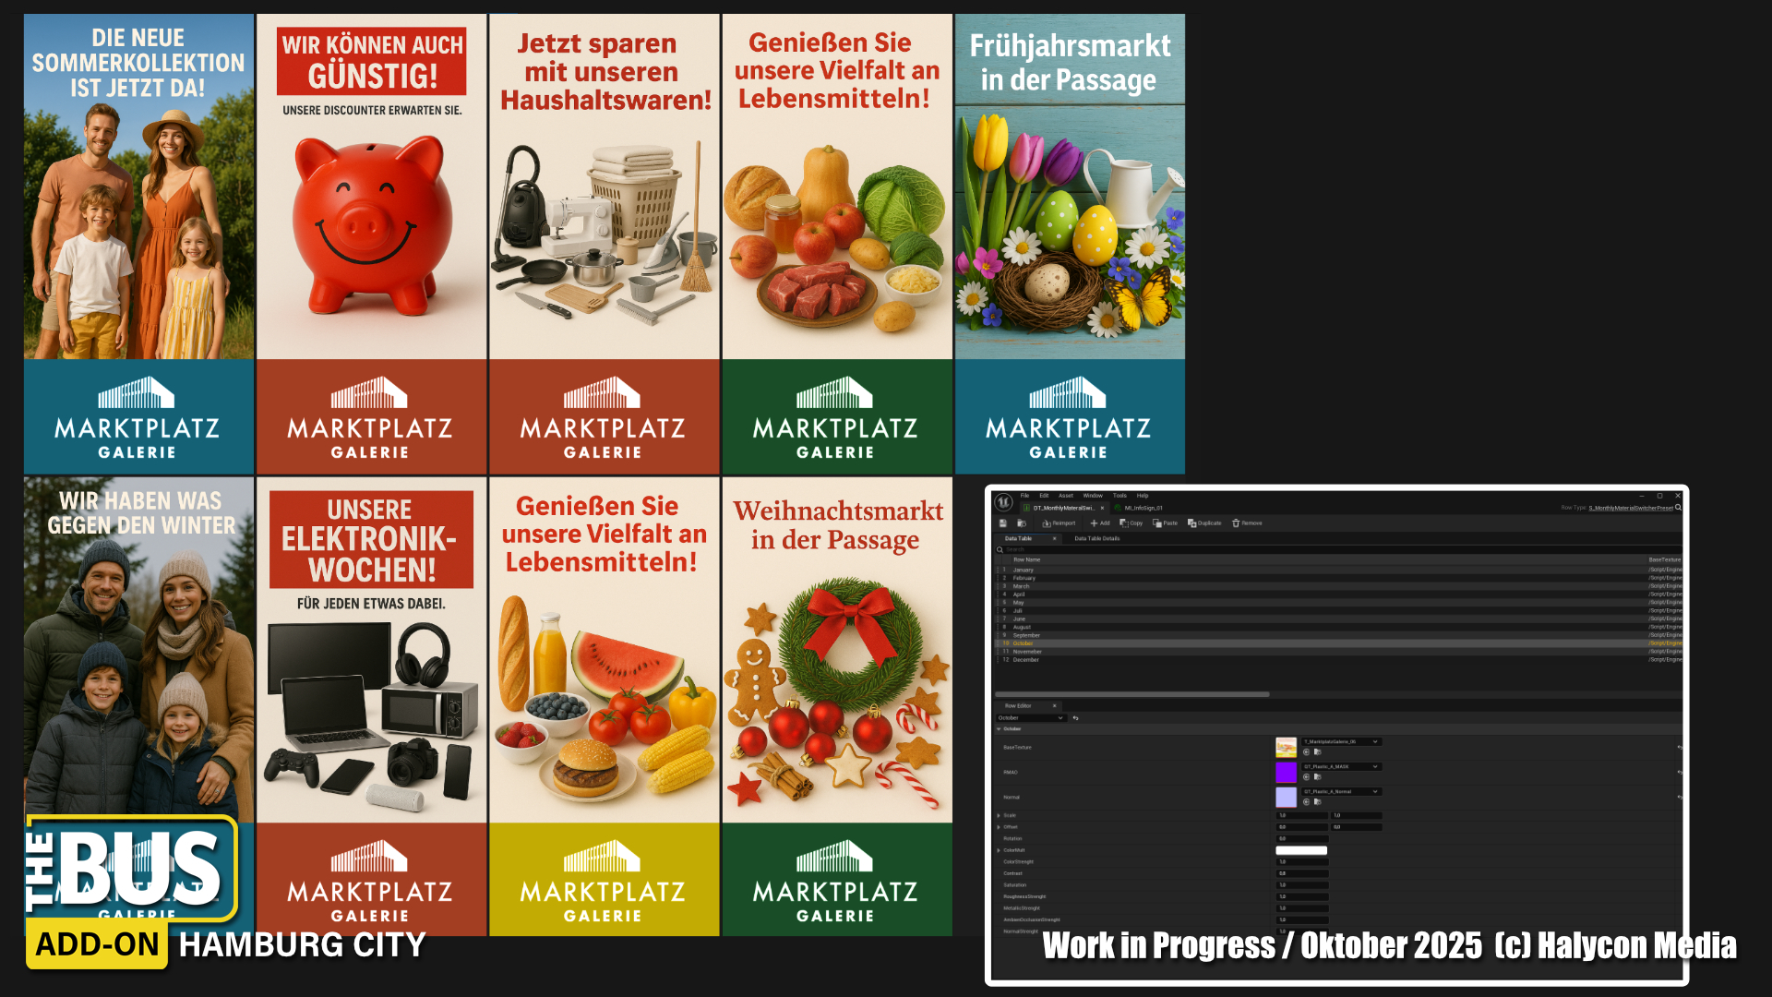Select the December row
Viewport: 1772px width, 997px height.
(1025, 660)
